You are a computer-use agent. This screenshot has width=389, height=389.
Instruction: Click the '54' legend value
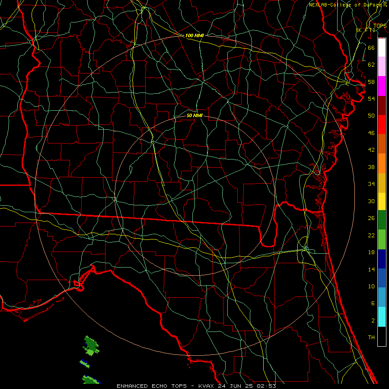371,99
